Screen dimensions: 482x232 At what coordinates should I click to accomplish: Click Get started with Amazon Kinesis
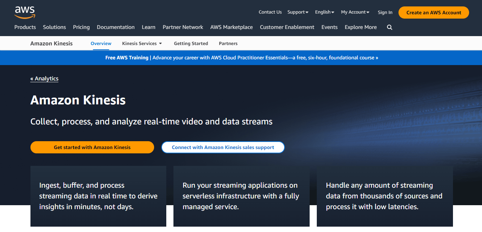point(92,147)
